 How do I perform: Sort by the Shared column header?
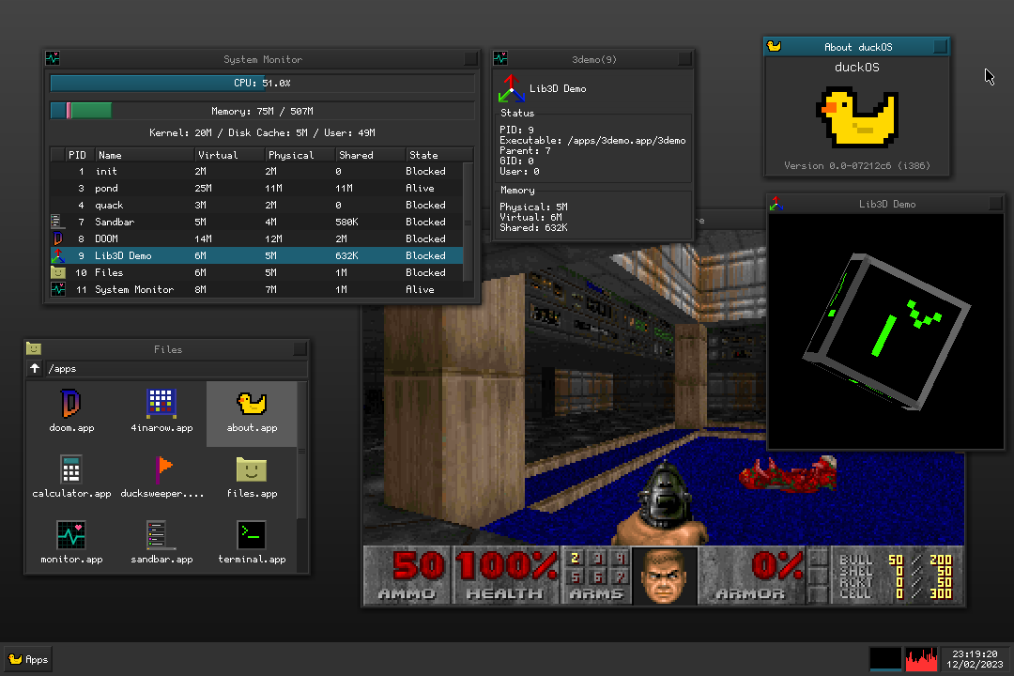tap(371, 155)
